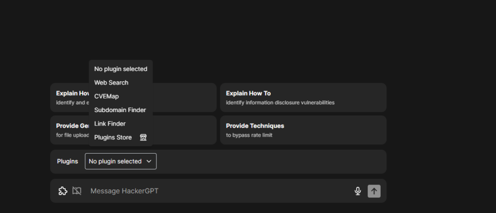Open the No plugin selected dropdown

(121, 161)
